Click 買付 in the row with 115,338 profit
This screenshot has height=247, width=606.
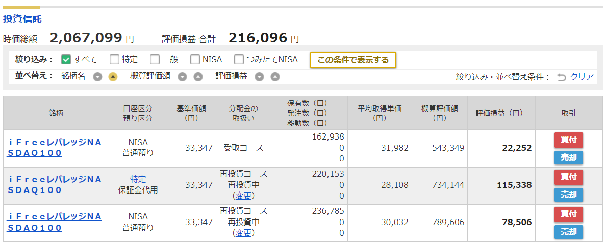[569, 177]
